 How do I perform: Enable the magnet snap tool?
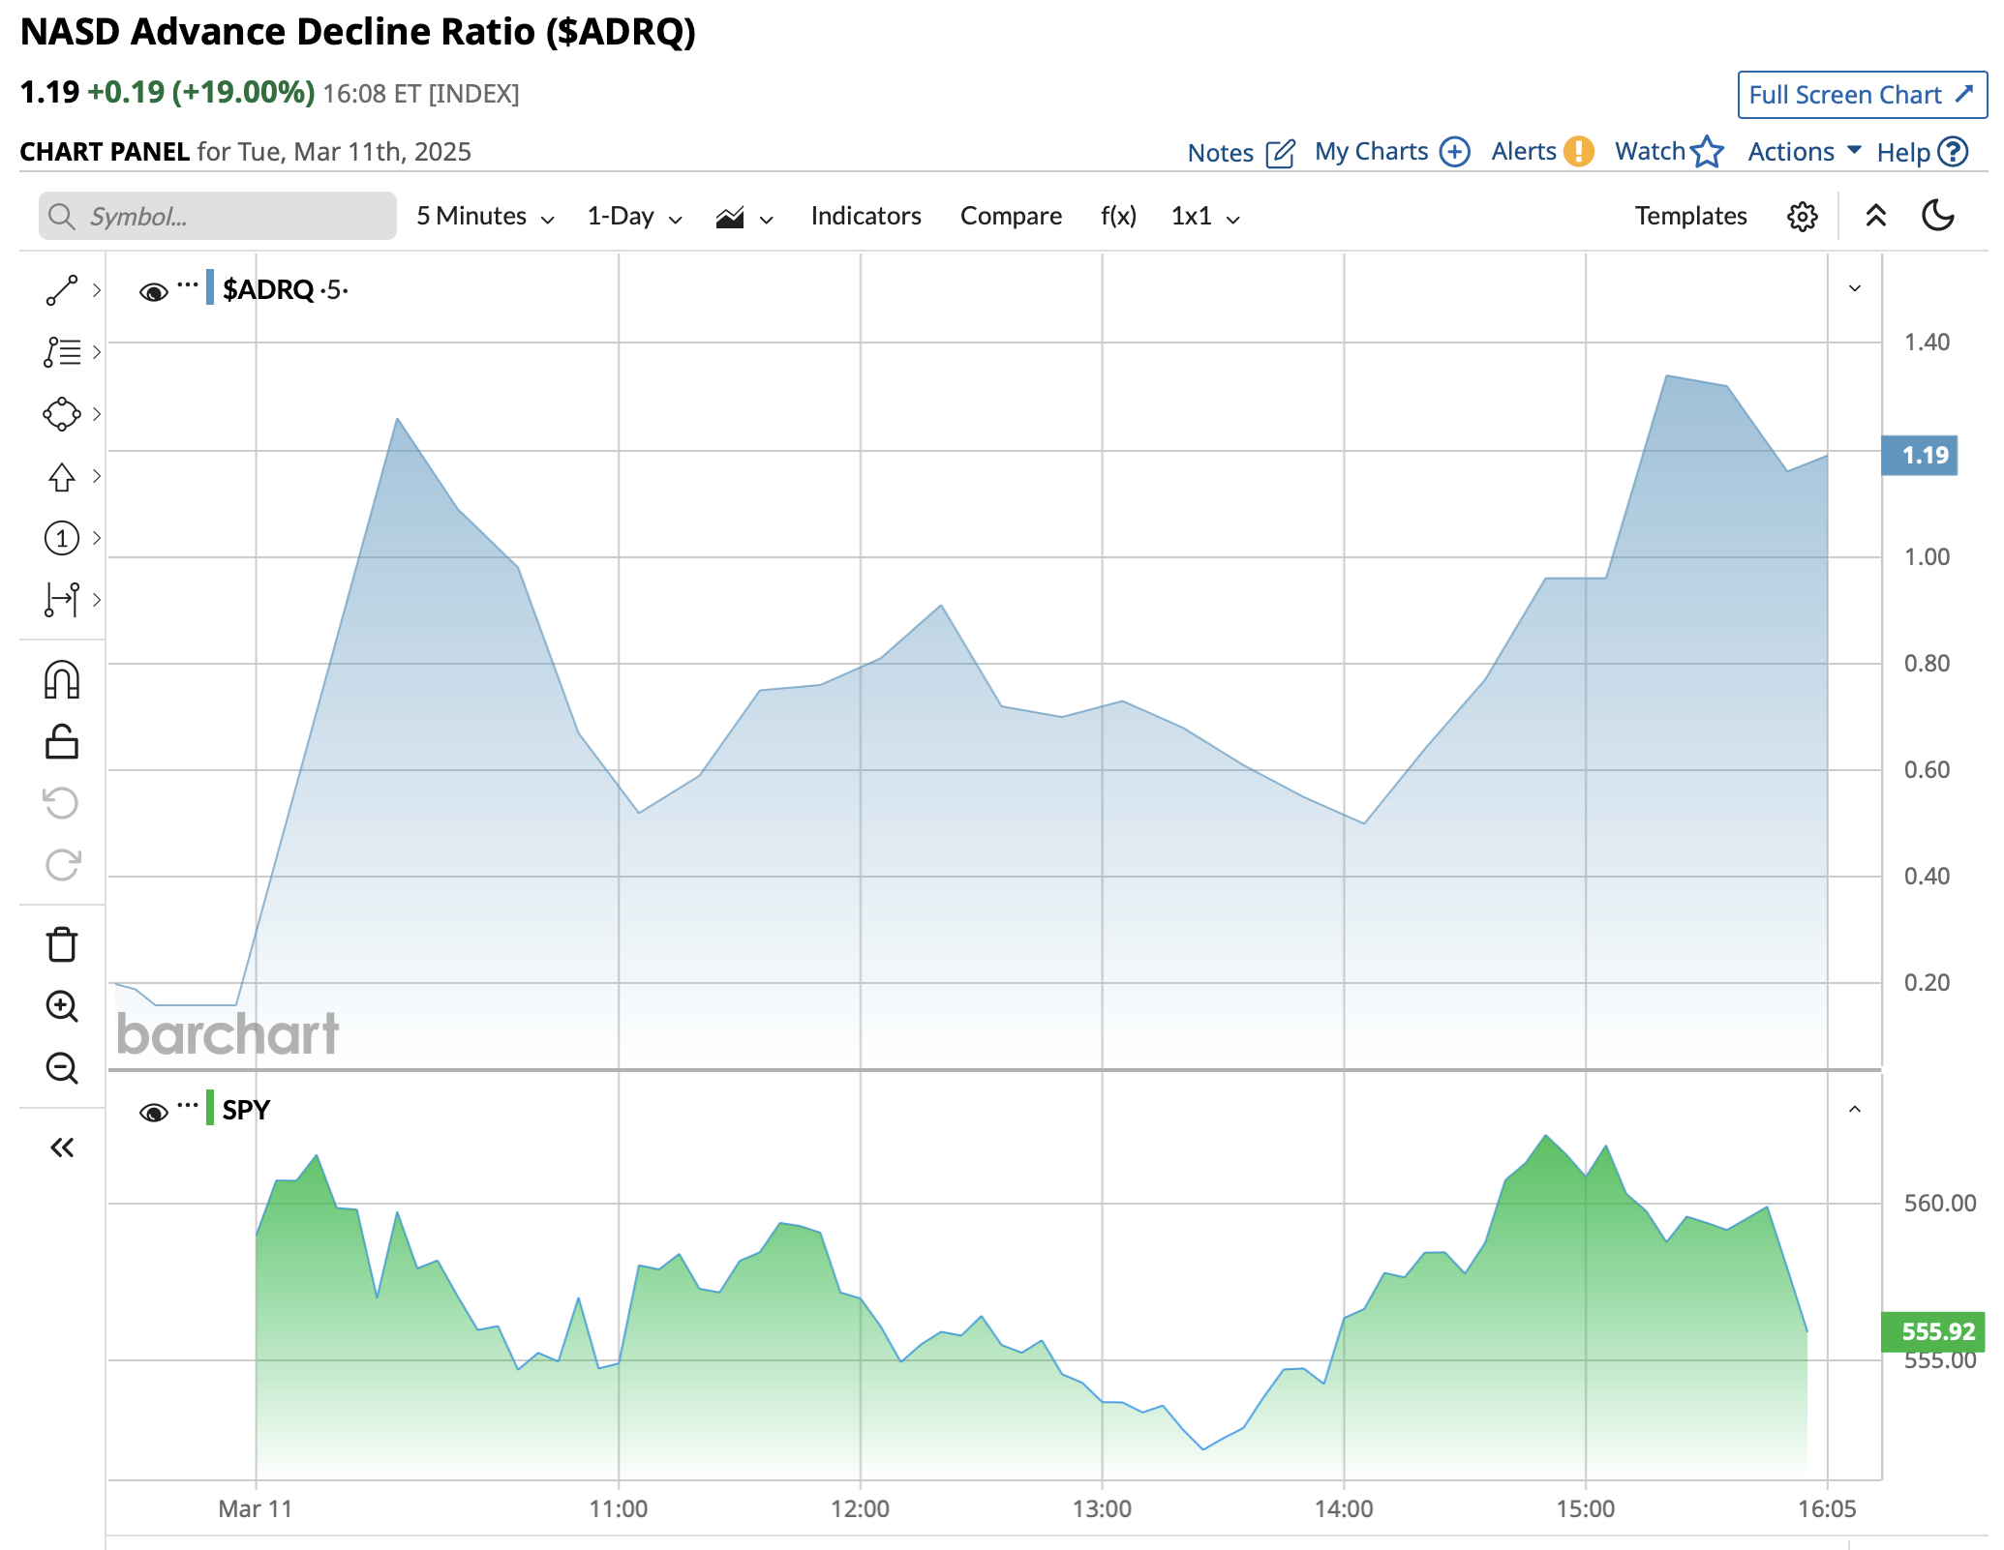(62, 680)
